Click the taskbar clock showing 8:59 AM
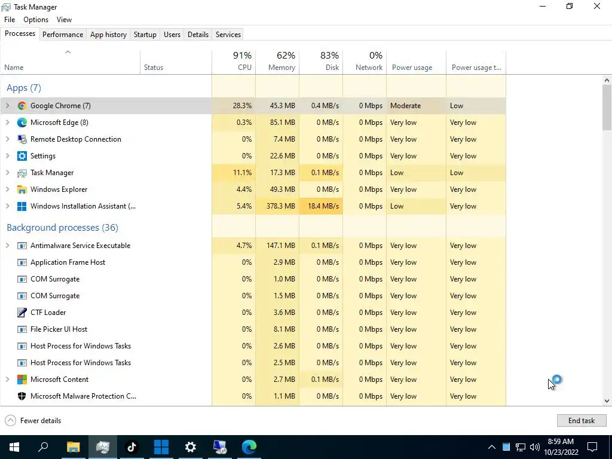 coord(561,447)
